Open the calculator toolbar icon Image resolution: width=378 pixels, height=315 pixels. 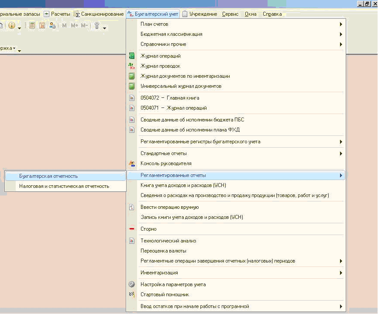click(32, 25)
